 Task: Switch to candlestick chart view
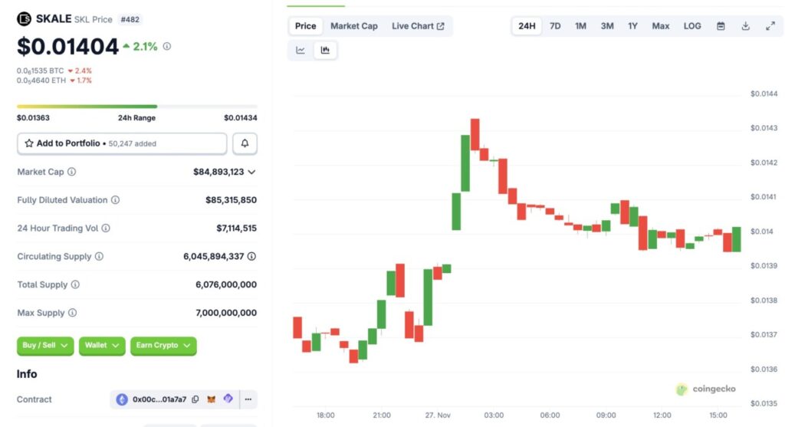325,51
